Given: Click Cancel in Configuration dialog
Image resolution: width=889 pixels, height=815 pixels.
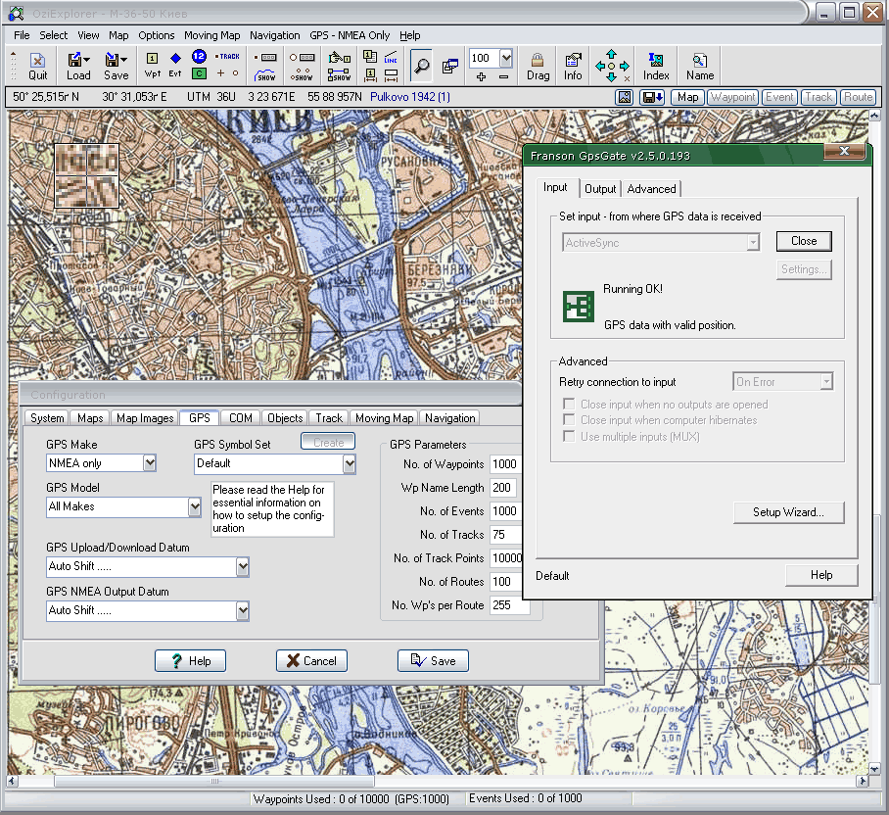Looking at the screenshot, I should [311, 661].
